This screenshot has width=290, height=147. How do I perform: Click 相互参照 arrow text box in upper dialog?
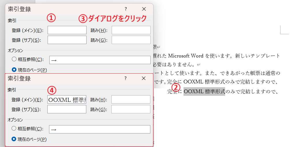[100, 60]
